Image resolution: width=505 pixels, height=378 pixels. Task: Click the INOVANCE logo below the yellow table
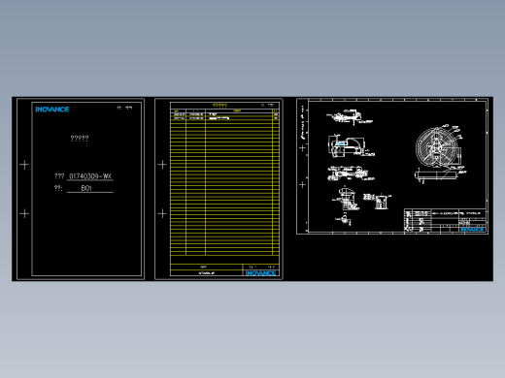click(x=260, y=273)
